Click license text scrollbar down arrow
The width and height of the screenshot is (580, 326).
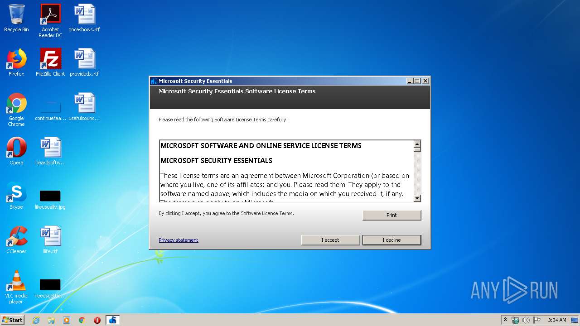tap(417, 198)
